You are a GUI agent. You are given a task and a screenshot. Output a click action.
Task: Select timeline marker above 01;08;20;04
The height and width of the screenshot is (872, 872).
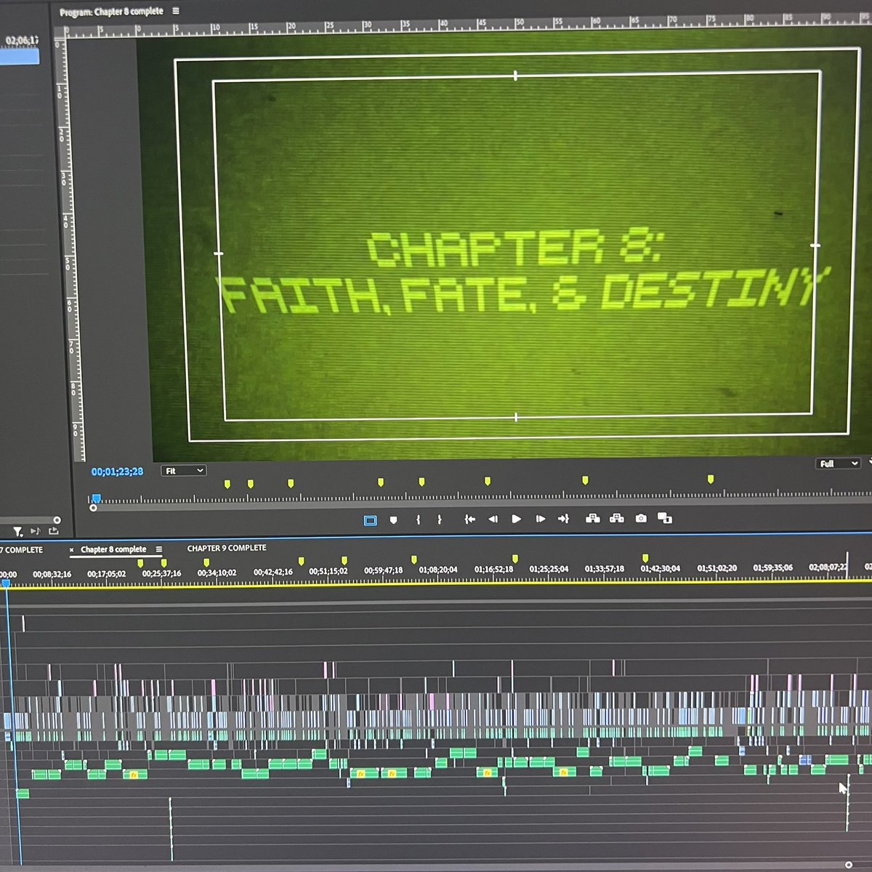coord(414,560)
